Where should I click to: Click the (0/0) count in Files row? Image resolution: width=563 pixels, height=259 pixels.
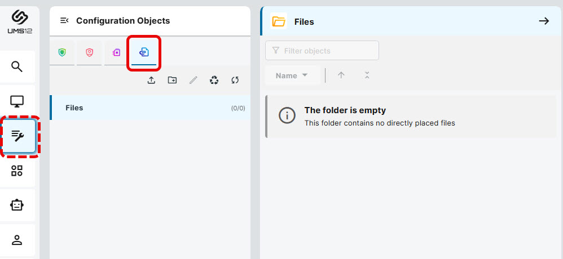238,108
